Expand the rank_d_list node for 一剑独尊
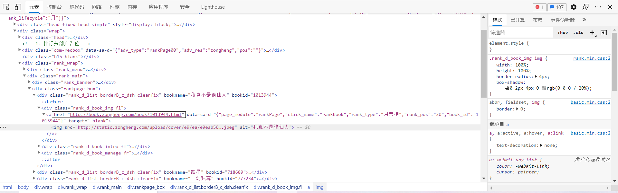This screenshot has width=618, height=193. pyautogui.click(x=34, y=178)
